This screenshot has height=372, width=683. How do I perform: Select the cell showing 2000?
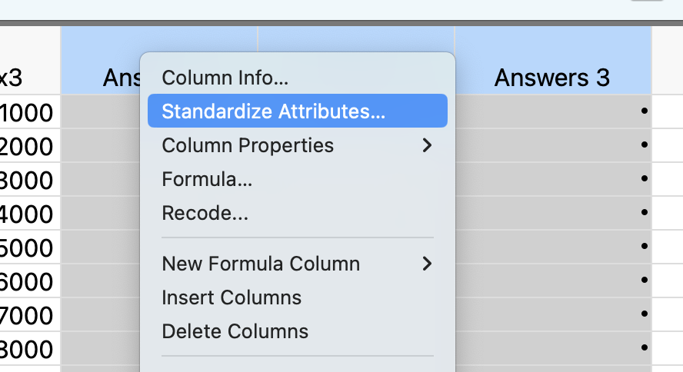(29, 146)
